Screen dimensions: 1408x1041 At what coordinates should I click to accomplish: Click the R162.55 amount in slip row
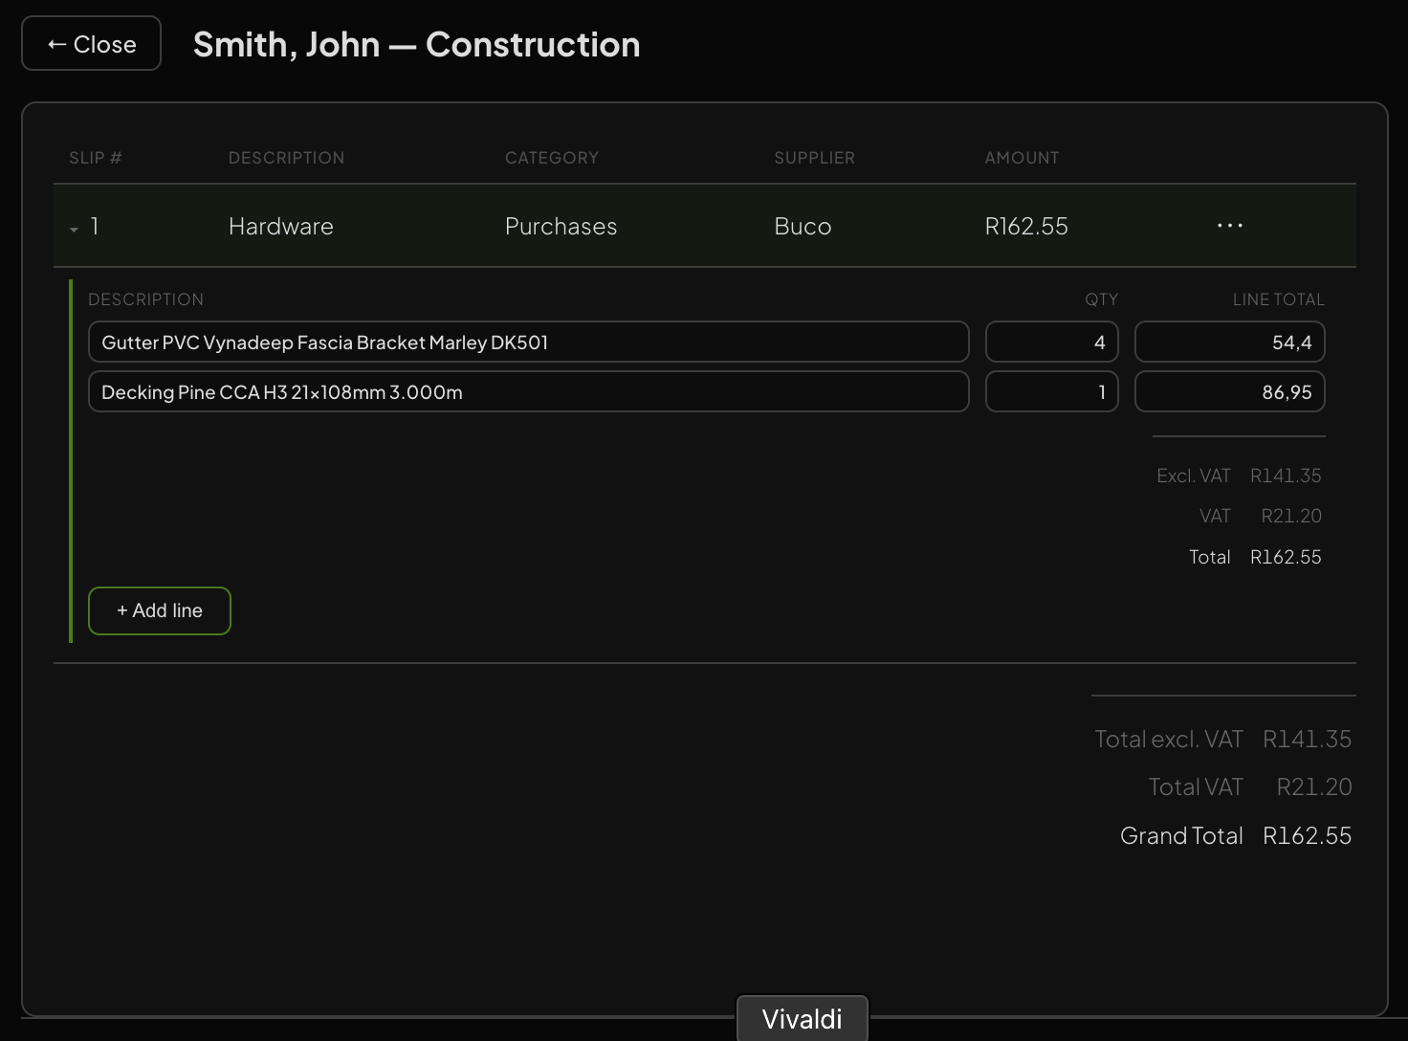tap(1026, 227)
